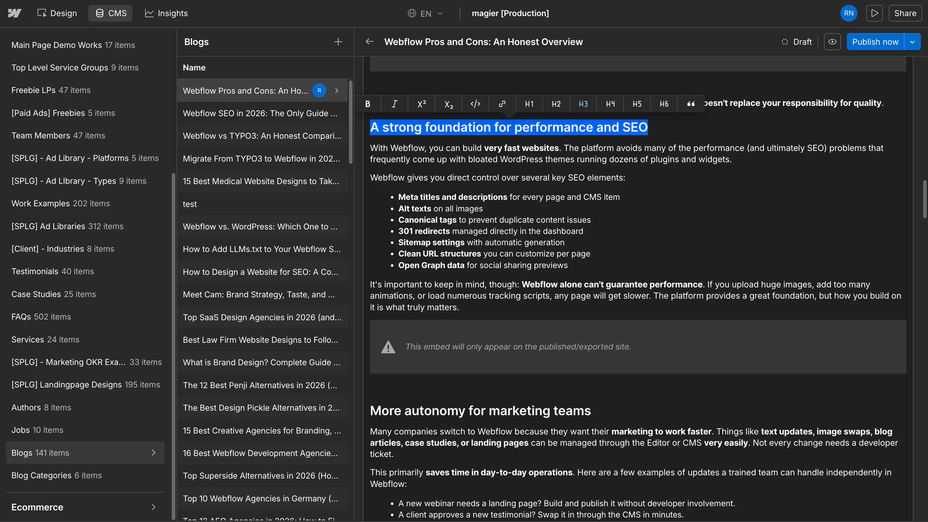Open 'Meet Cam: Brand Strategy' blog item
Screen dimensions: 928x522
point(262,295)
